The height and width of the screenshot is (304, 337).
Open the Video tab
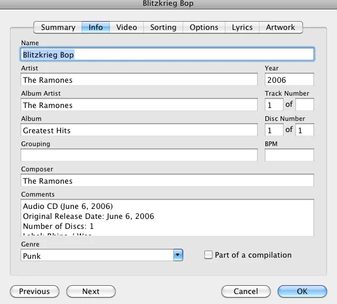click(x=127, y=27)
